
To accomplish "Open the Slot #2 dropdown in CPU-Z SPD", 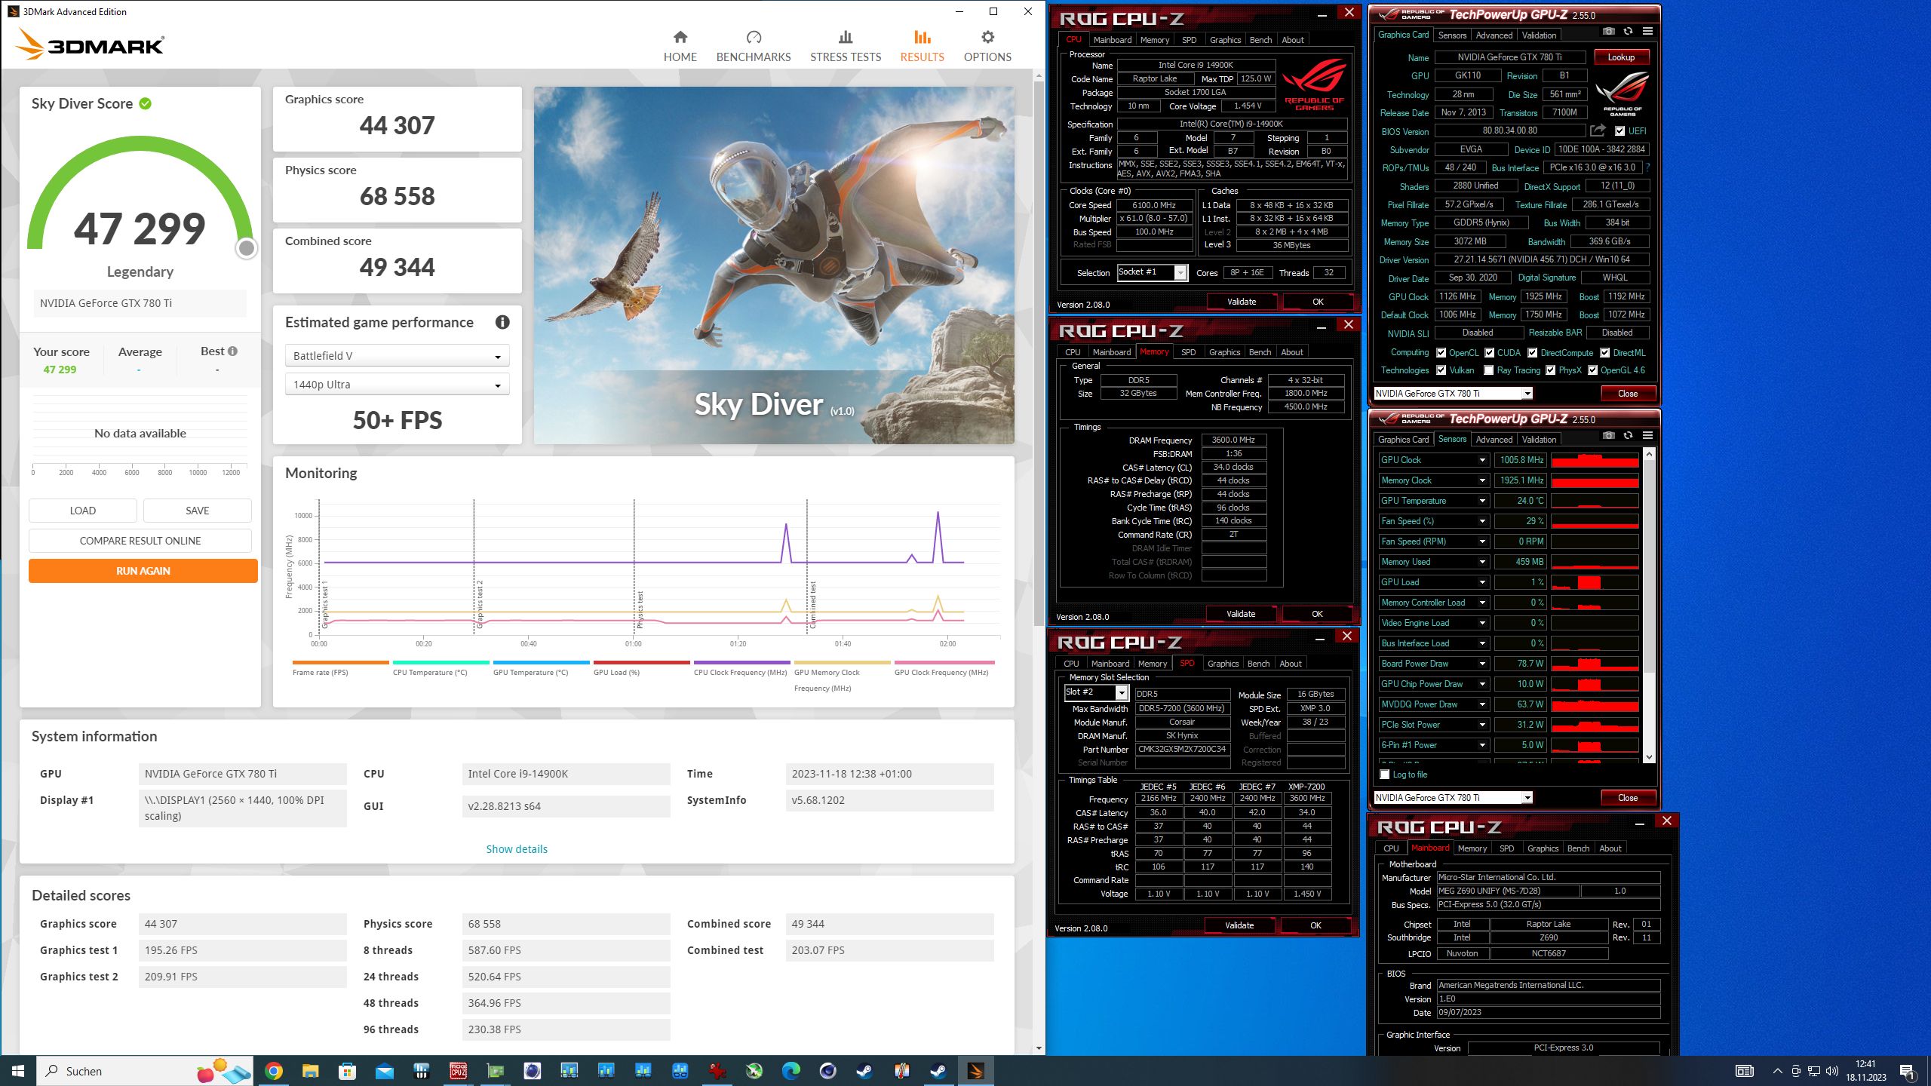I will pos(1096,692).
